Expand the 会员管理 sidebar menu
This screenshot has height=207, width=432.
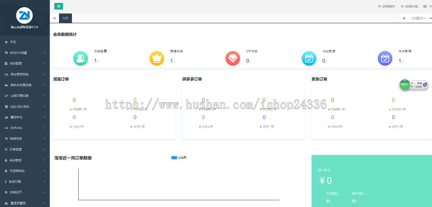25,160
